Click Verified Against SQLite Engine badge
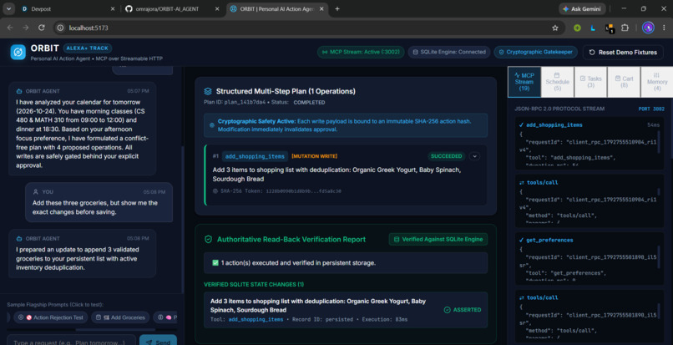 438,239
